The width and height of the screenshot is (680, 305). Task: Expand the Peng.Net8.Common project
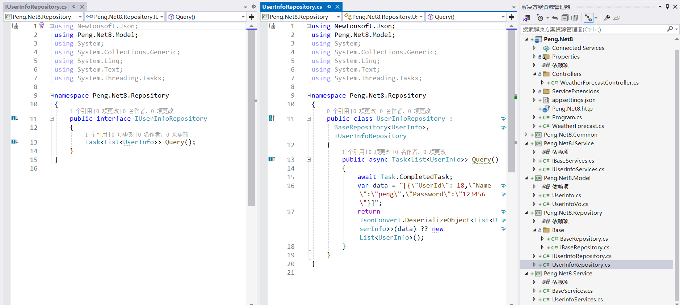(526, 134)
